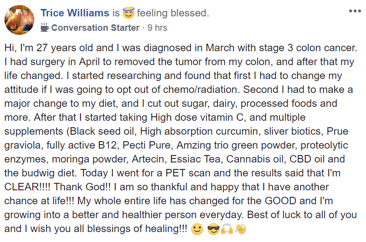Click the coffee cup Conversation Starter icon
The image size is (366, 242).
(44, 27)
